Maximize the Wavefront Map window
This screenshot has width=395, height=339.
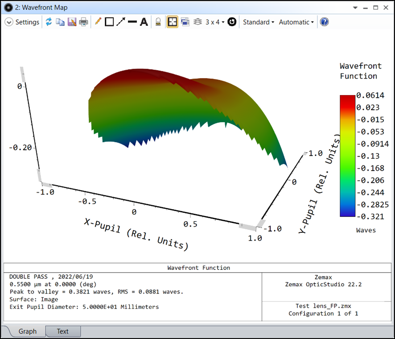[x=375, y=8]
